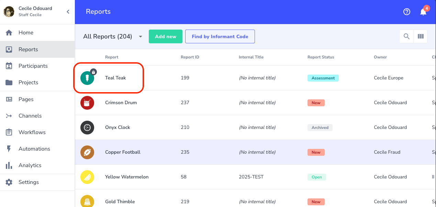Image resolution: width=436 pixels, height=207 pixels.
Task: Click the Copper Football avatar icon
Action: [x=87, y=152]
